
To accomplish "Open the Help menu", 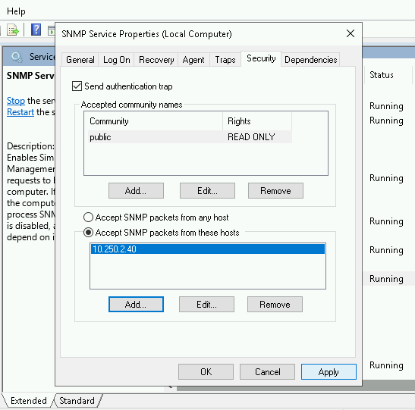I will pyautogui.click(x=16, y=11).
